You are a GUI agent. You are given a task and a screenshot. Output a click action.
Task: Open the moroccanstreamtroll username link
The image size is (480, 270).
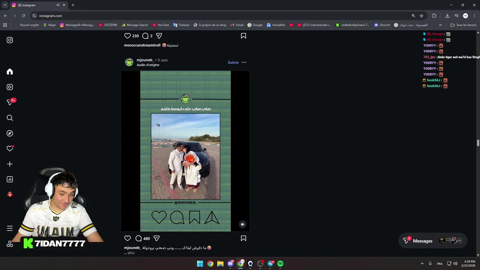(142, 45)
